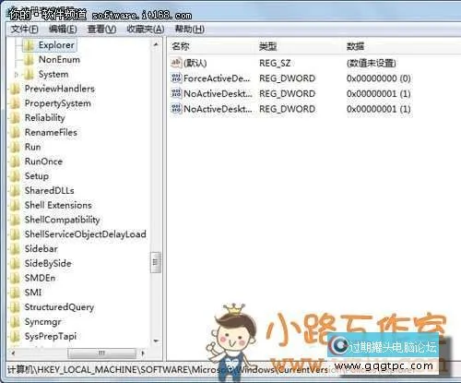Sort by the 数据 column header

(x=355, y=46)
